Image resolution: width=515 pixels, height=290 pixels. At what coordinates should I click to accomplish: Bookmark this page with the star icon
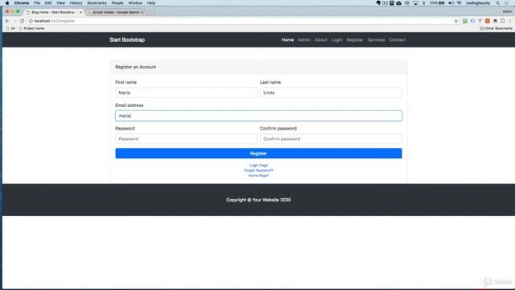click(x=456, y=21)
